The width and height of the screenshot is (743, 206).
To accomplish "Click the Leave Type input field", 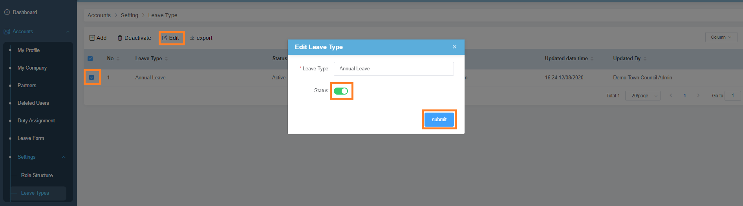I will coord(393,69).
